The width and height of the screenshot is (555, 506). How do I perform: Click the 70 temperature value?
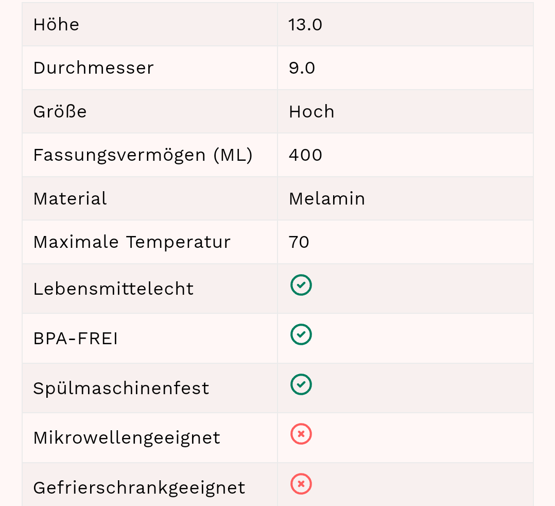tap(299, 242)
